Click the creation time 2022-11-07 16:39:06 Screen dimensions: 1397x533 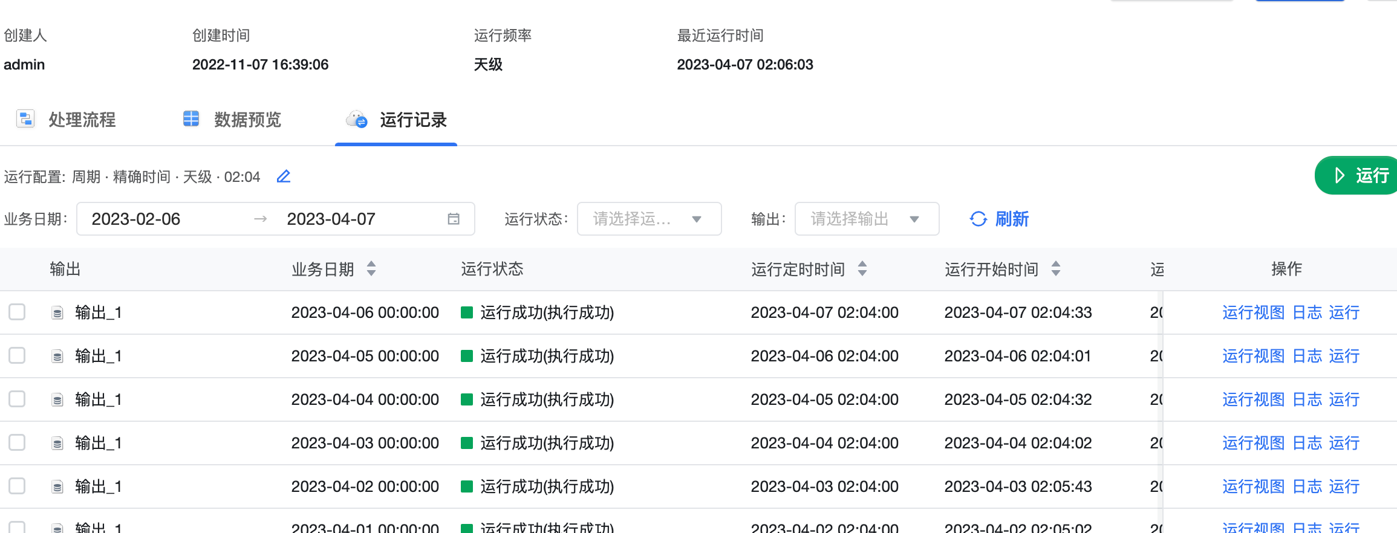(261, 65)
